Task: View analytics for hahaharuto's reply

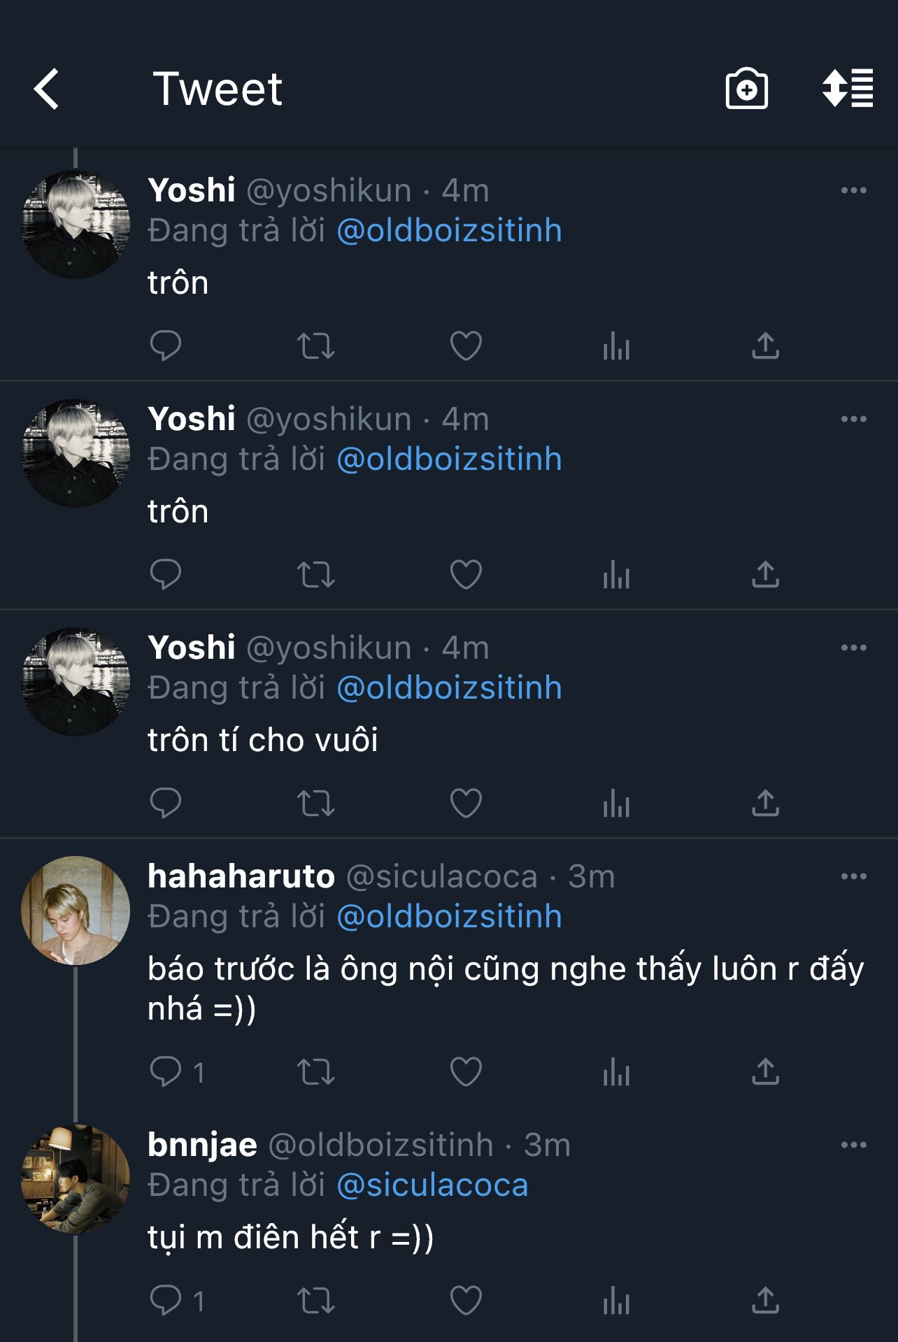Action: pyautogui.click(x=616, y=1072)
